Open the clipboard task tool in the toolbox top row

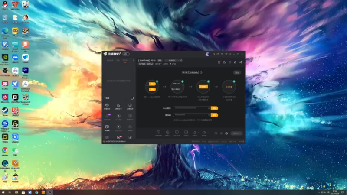(130, 106)
